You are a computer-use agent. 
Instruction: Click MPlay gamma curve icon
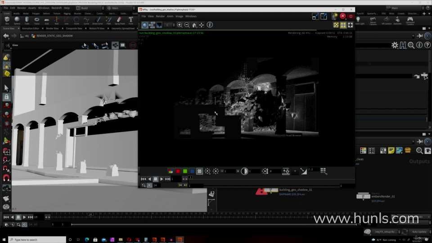(x=303, y=171)
